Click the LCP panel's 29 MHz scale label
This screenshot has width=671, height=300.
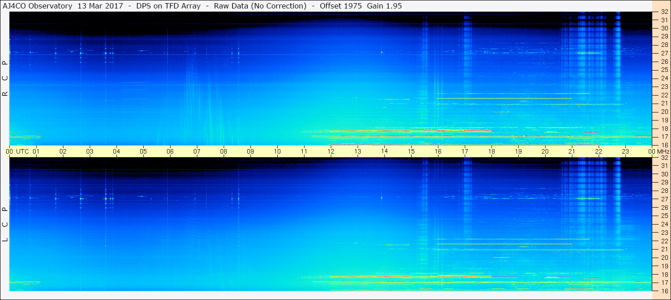(664, 183)
